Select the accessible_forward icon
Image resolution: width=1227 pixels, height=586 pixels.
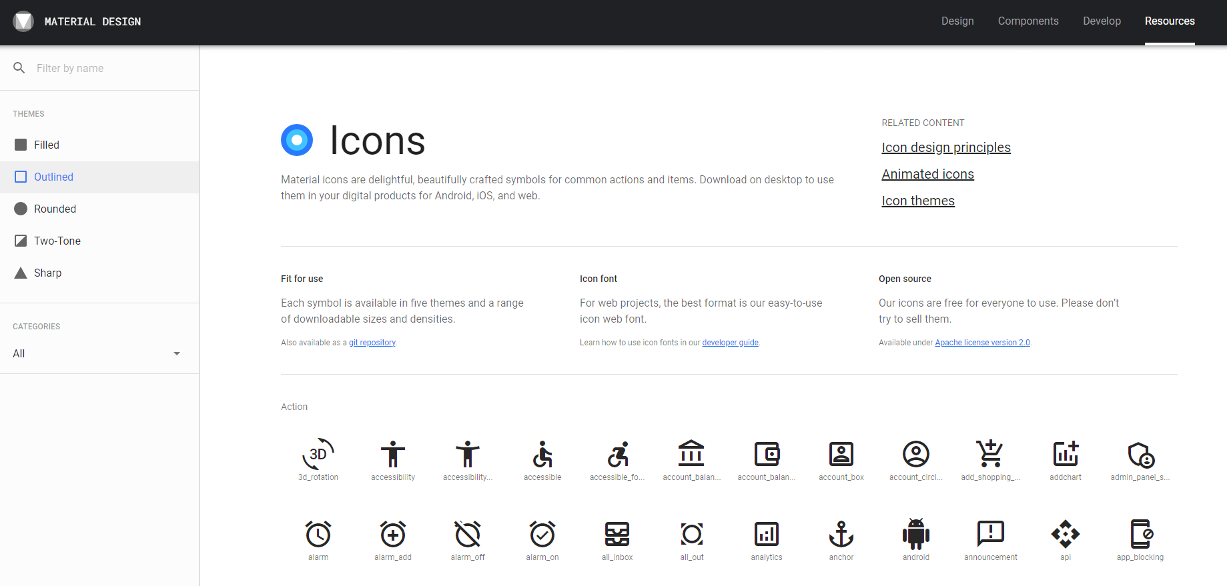618,454
